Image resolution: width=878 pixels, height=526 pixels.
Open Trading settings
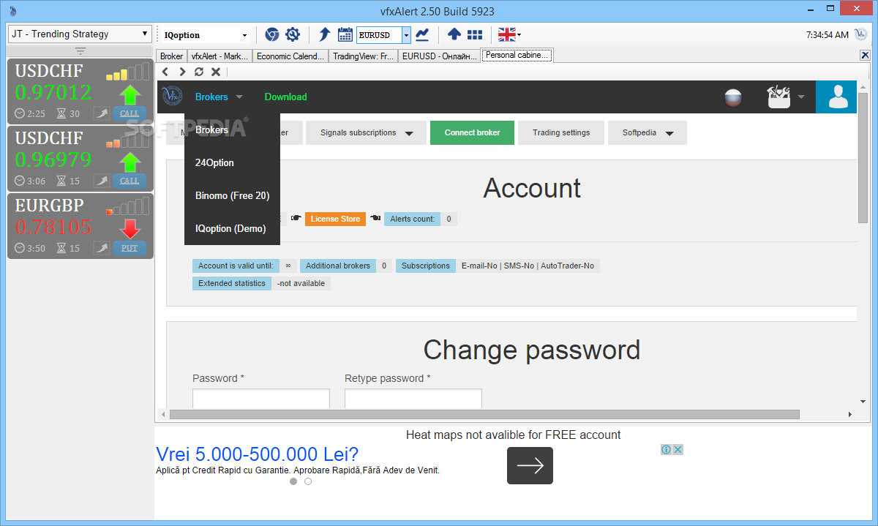pyautogui.click(x=561, y=133)
